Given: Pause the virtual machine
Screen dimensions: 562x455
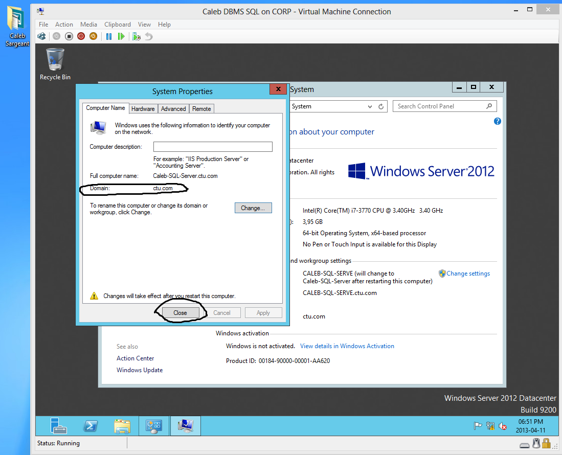Looking at the screenshot, I should 109,36.
